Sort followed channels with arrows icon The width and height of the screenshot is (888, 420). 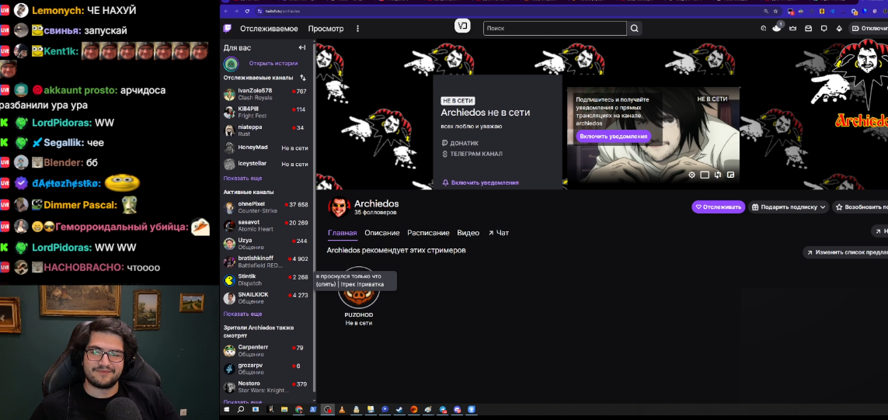[x=302, y=78]
